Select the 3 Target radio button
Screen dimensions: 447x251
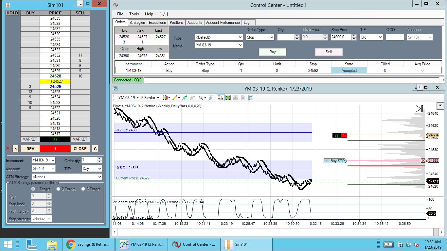[83, 189]
